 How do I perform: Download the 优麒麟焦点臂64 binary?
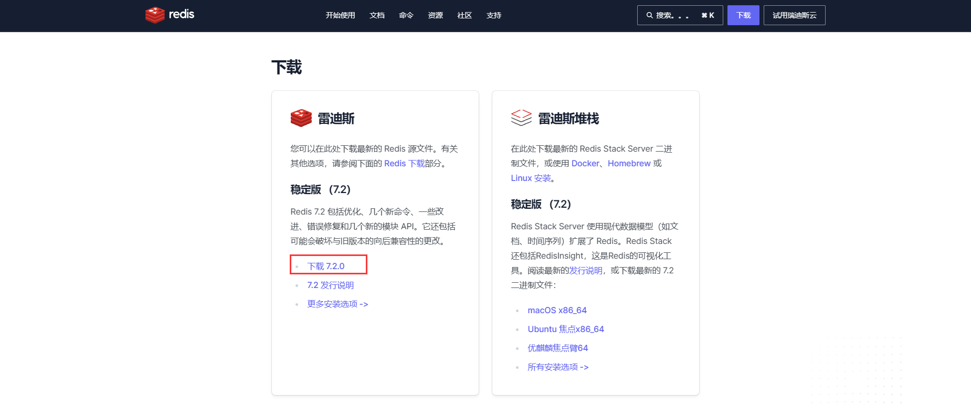[558, 348]
